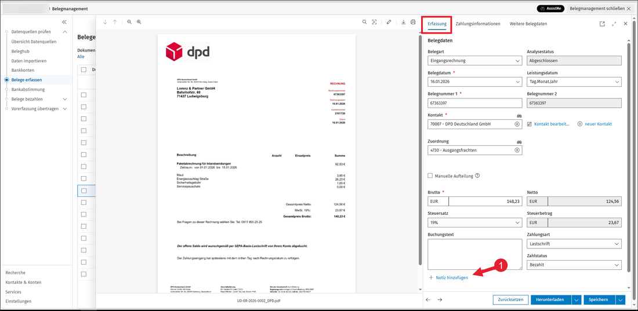Click the pencil edit icon in viewer
The image size is (638, 311).
tap(389, 22)
